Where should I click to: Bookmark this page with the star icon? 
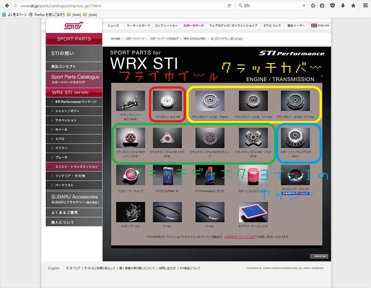tap(313, 6)
